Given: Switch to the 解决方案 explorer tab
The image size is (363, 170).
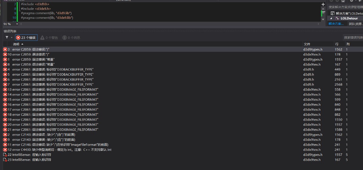Looking at the screenshot, I should point(336,24).
